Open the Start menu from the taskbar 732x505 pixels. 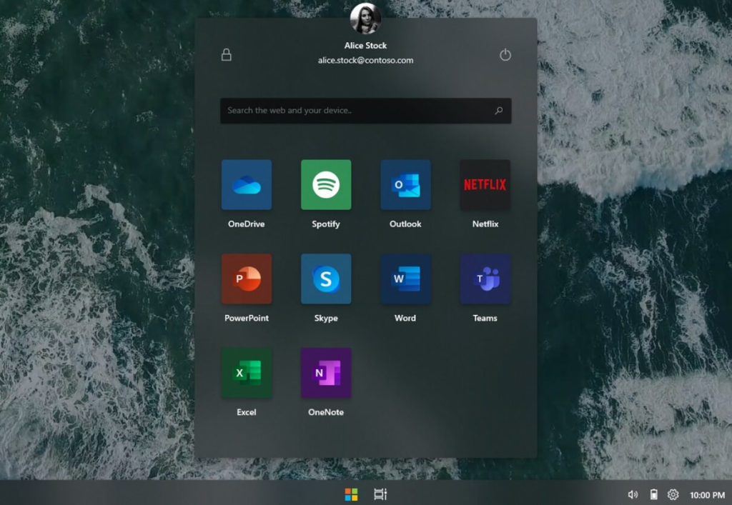tap(351, 493)
